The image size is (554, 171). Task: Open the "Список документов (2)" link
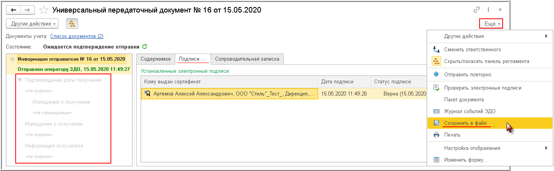pos(77,36)
